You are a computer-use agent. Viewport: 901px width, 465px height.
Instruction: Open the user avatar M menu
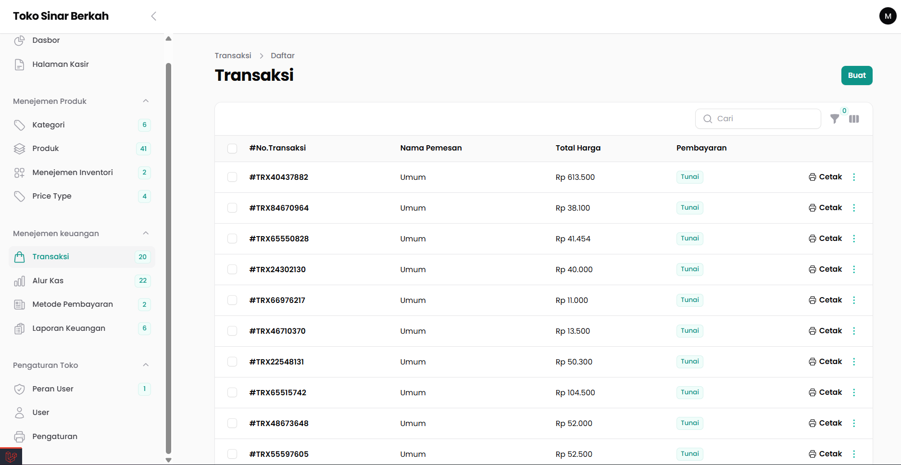click(888, 16)
